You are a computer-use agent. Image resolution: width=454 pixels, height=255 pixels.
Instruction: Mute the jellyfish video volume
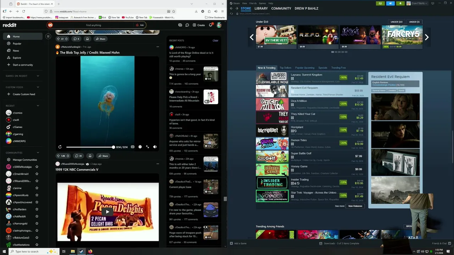click(155, 147)
